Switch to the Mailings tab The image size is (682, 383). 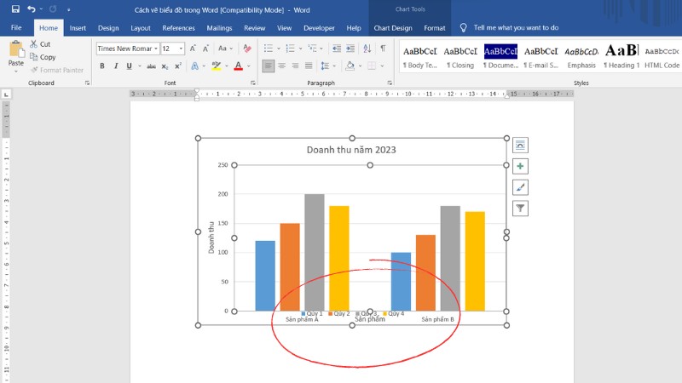click(219, 28)
